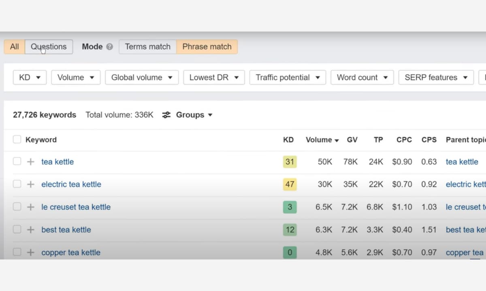
Task: Select Phrase match mode
Action: [x=207, y=46]
